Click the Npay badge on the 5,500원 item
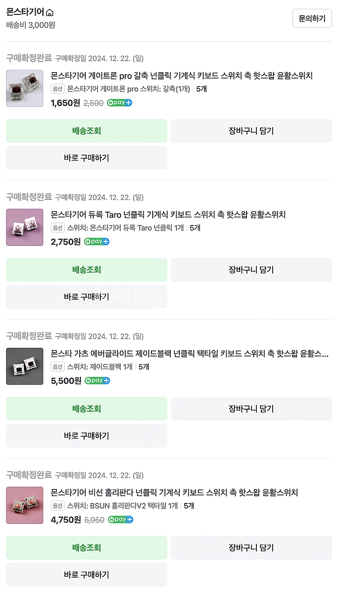Viewport: 338px width, 591px height. coord(97,381)
